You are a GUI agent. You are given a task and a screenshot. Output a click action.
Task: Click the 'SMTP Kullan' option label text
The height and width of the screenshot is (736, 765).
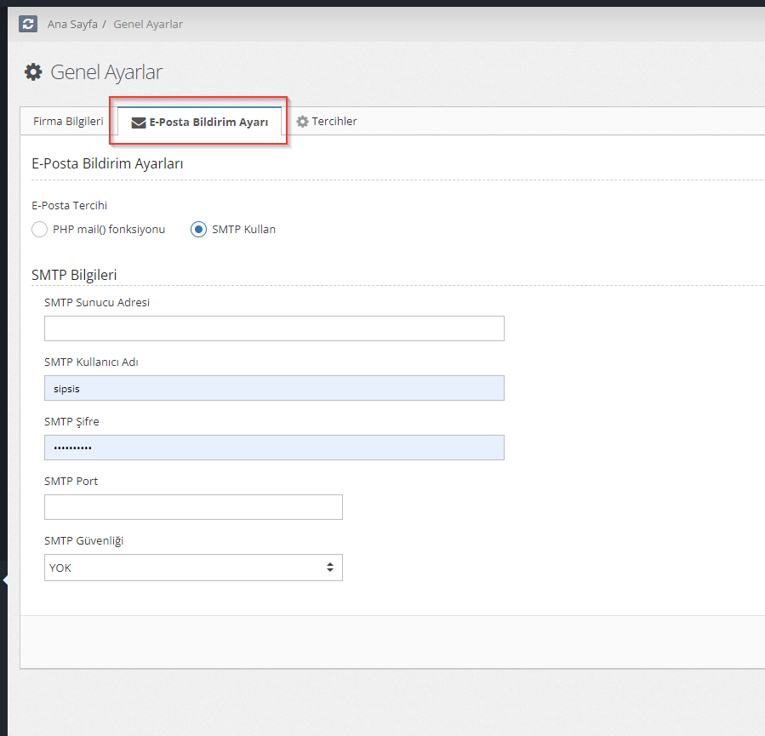tap(243, 230)
